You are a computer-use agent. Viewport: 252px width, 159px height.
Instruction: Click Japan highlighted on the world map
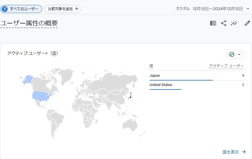[130, 96]
